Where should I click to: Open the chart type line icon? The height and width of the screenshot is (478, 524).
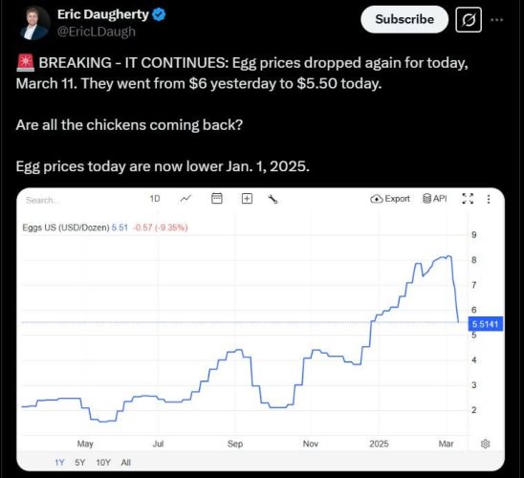tap(186, 199)
